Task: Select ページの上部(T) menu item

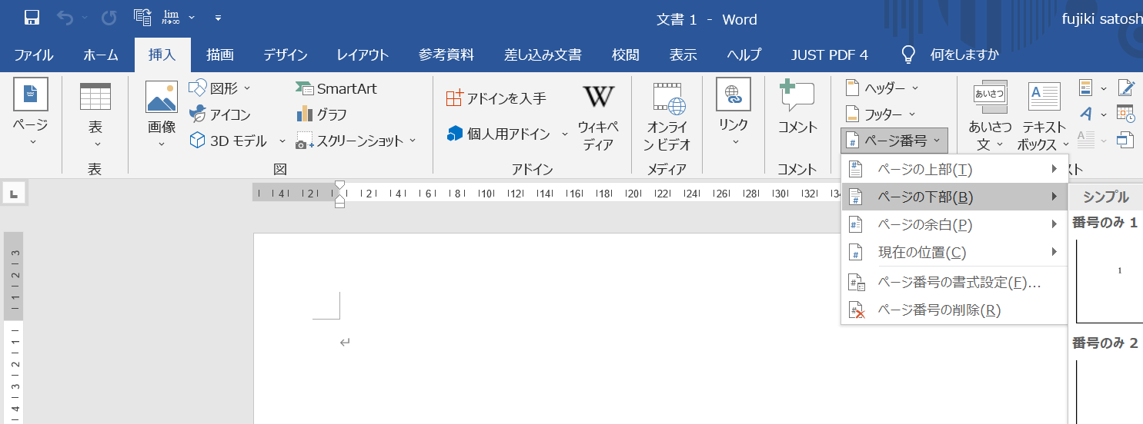Action: click(x=954, y=169)
